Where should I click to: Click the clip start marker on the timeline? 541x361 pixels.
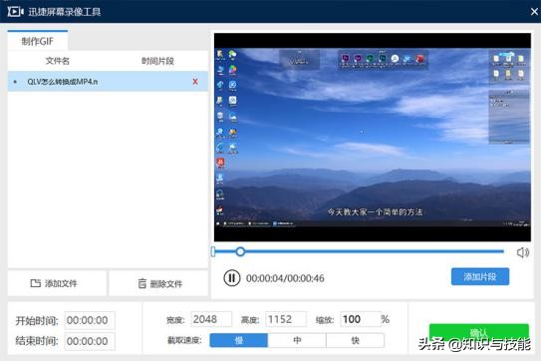[213, 251]
